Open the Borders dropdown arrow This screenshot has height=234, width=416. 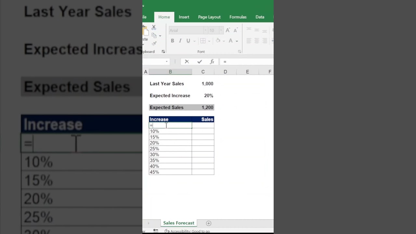point(209,41)
